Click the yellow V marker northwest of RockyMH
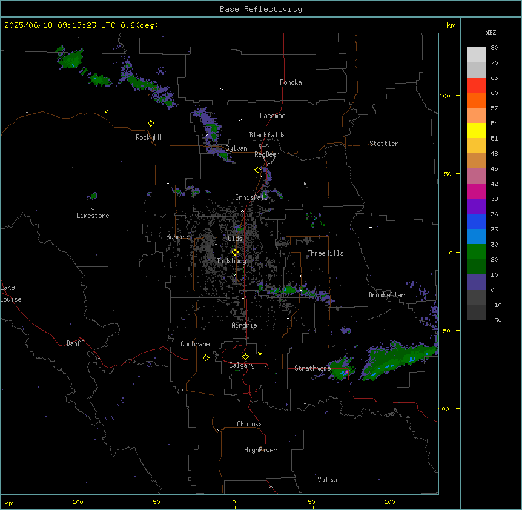Image resolution: width=522 pixels, height=510 pixels. [106, 111]
